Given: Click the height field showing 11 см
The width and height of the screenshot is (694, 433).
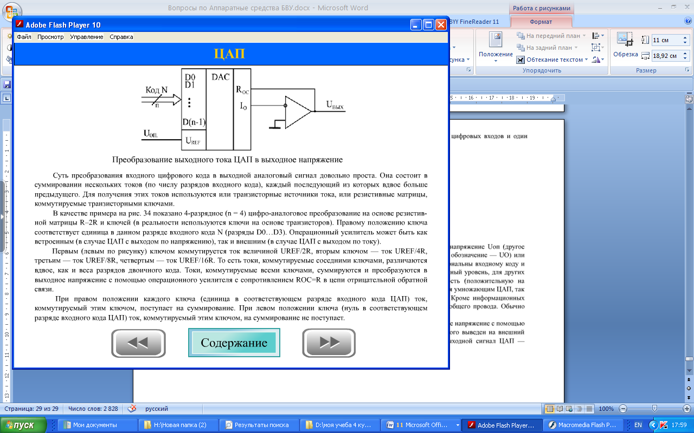Looking at the screenshot, I should [666, 40].
